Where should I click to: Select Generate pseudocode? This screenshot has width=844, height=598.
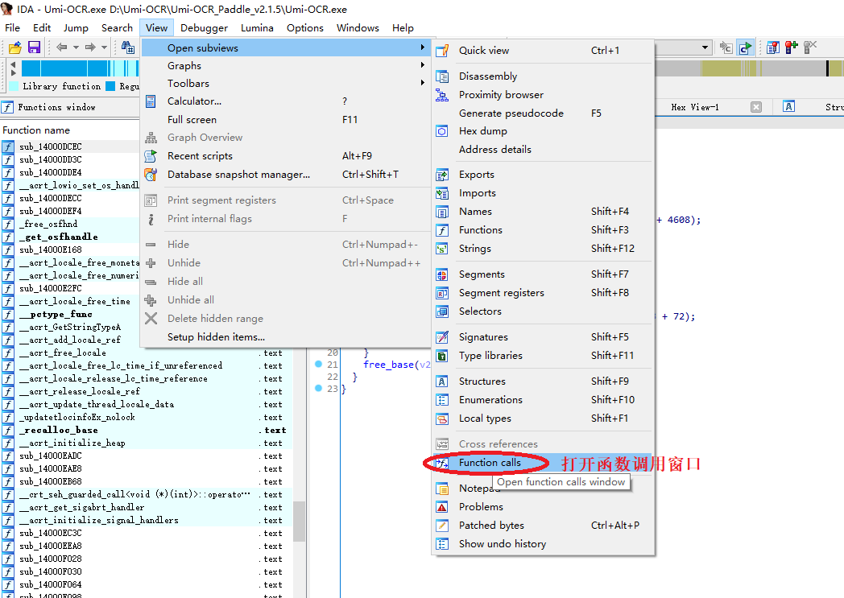(544, 113)
